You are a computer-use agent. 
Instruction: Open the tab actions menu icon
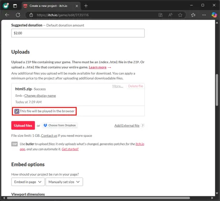tap(15, 6)
